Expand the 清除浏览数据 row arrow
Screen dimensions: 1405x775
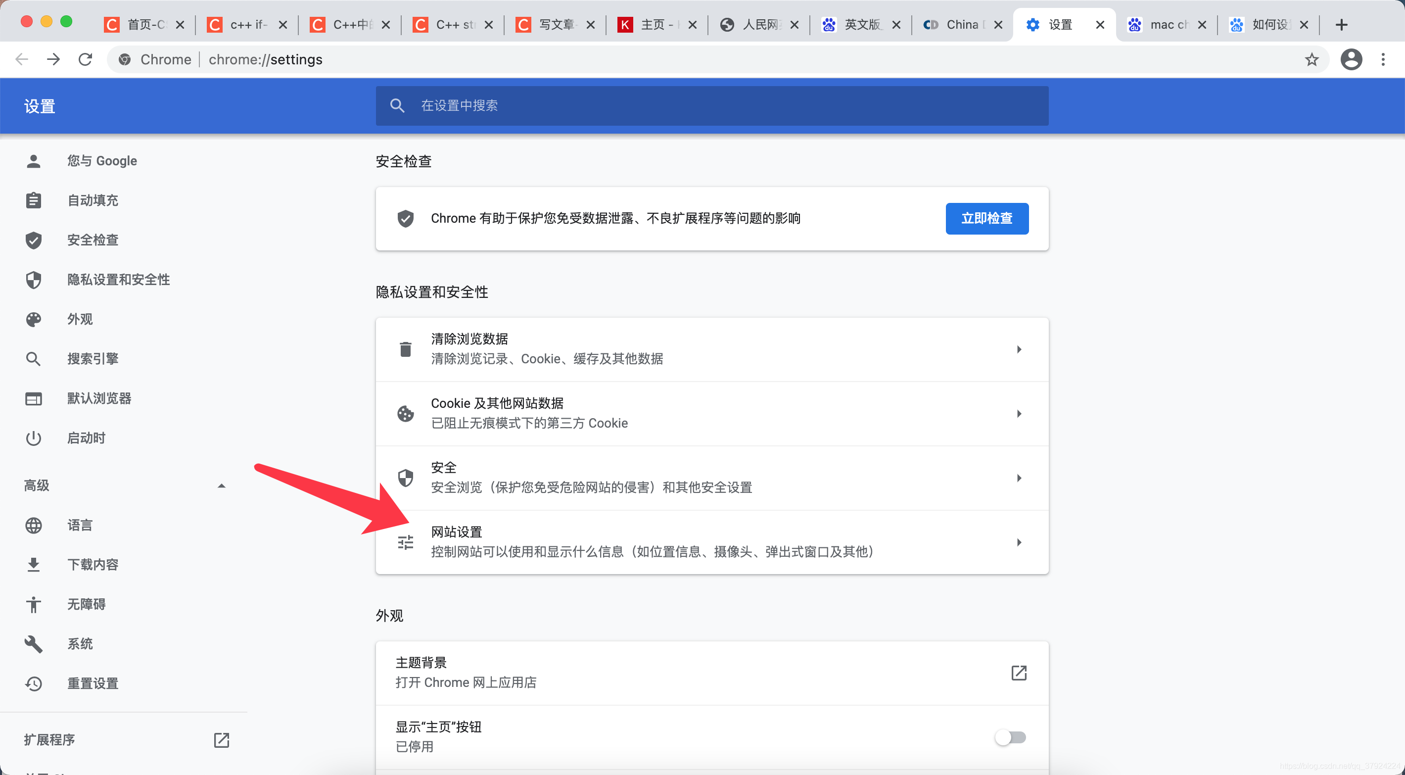[x=1018, y=349]
